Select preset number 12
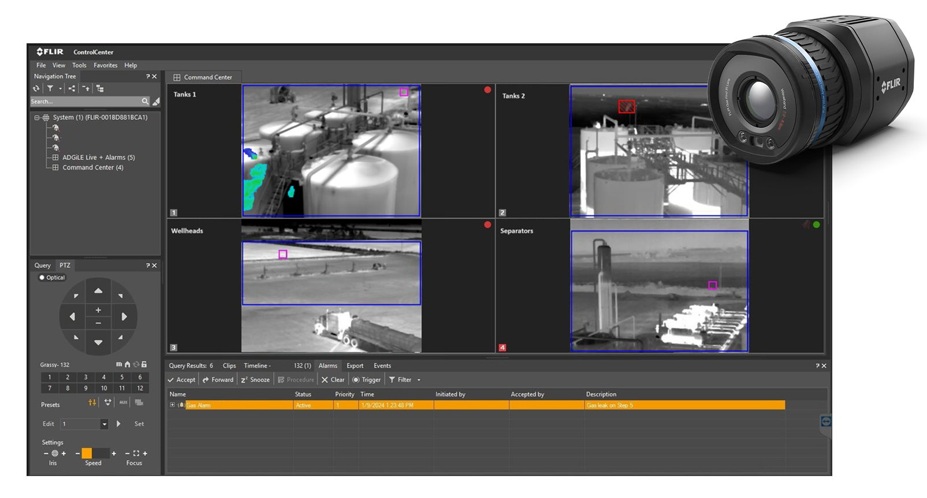The width and height of the screenshot is (927, 498). (x=140, y=388)
